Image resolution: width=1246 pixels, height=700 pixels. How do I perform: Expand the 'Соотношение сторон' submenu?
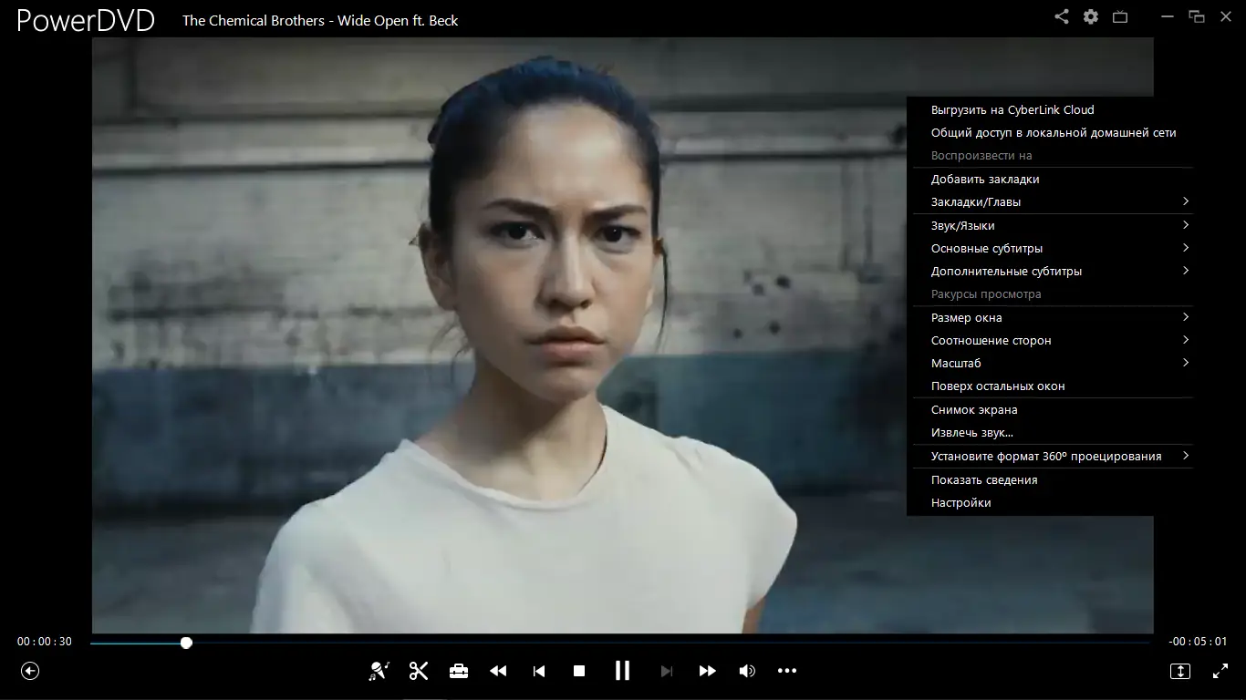tap(1050, 340)
